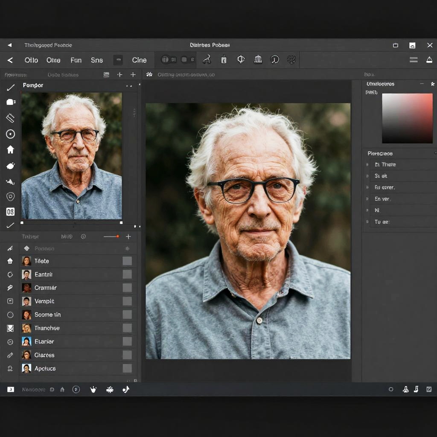This screenshot has width=437, height=437.
Task: Select the diagonal line tool in left toolbar
Action: (11, 87)
